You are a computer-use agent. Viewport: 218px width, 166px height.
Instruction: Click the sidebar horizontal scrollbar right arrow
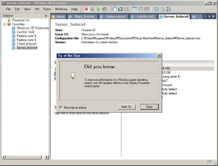pyautogui.click(x=47, y=157)
